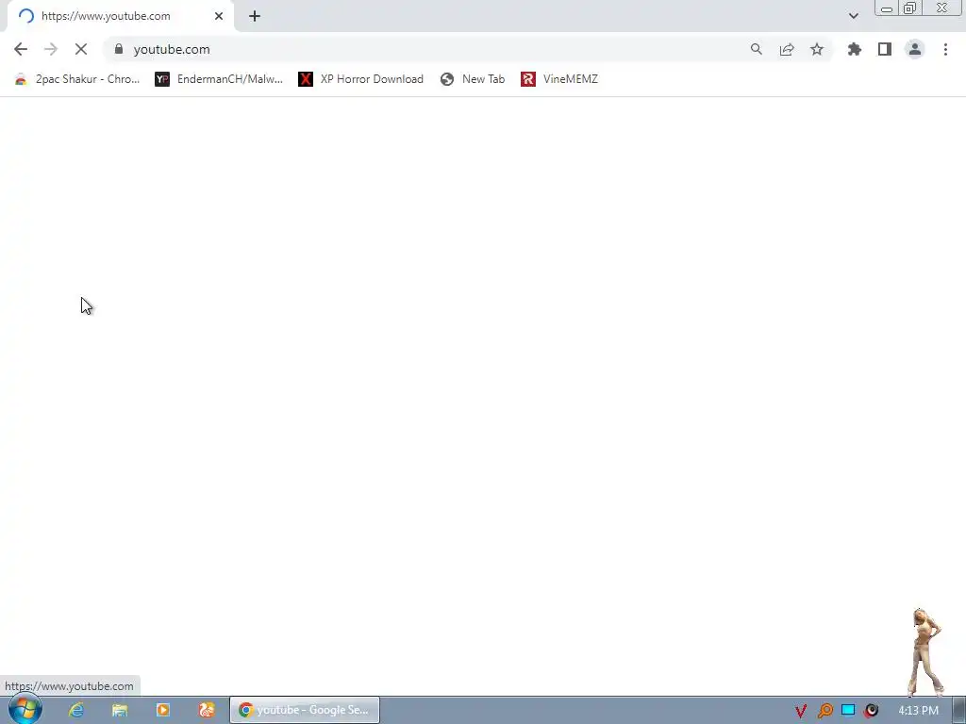Click the lock site info icon
This screenshot has height=724, width=966.
tap(119, 49)
